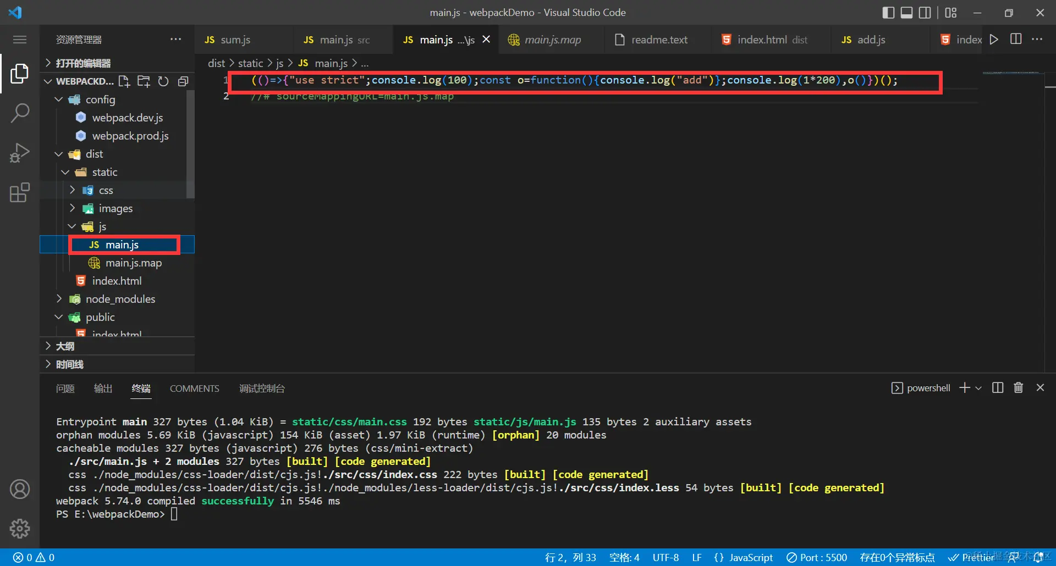Open the Accounts menu icon
1056x566 pixels.
coord(20,489)
